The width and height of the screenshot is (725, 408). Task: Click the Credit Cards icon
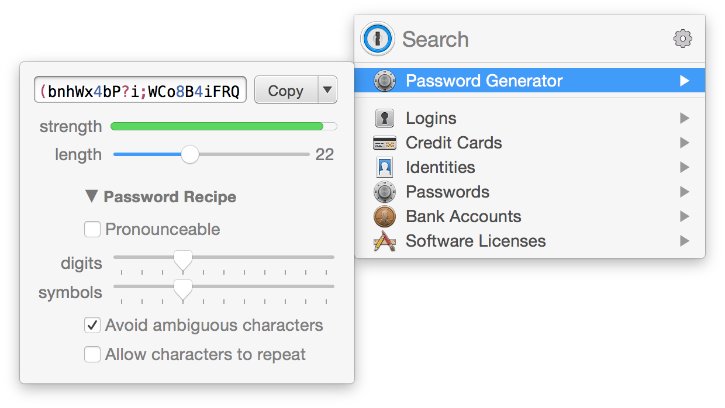[x=384, y=143]
